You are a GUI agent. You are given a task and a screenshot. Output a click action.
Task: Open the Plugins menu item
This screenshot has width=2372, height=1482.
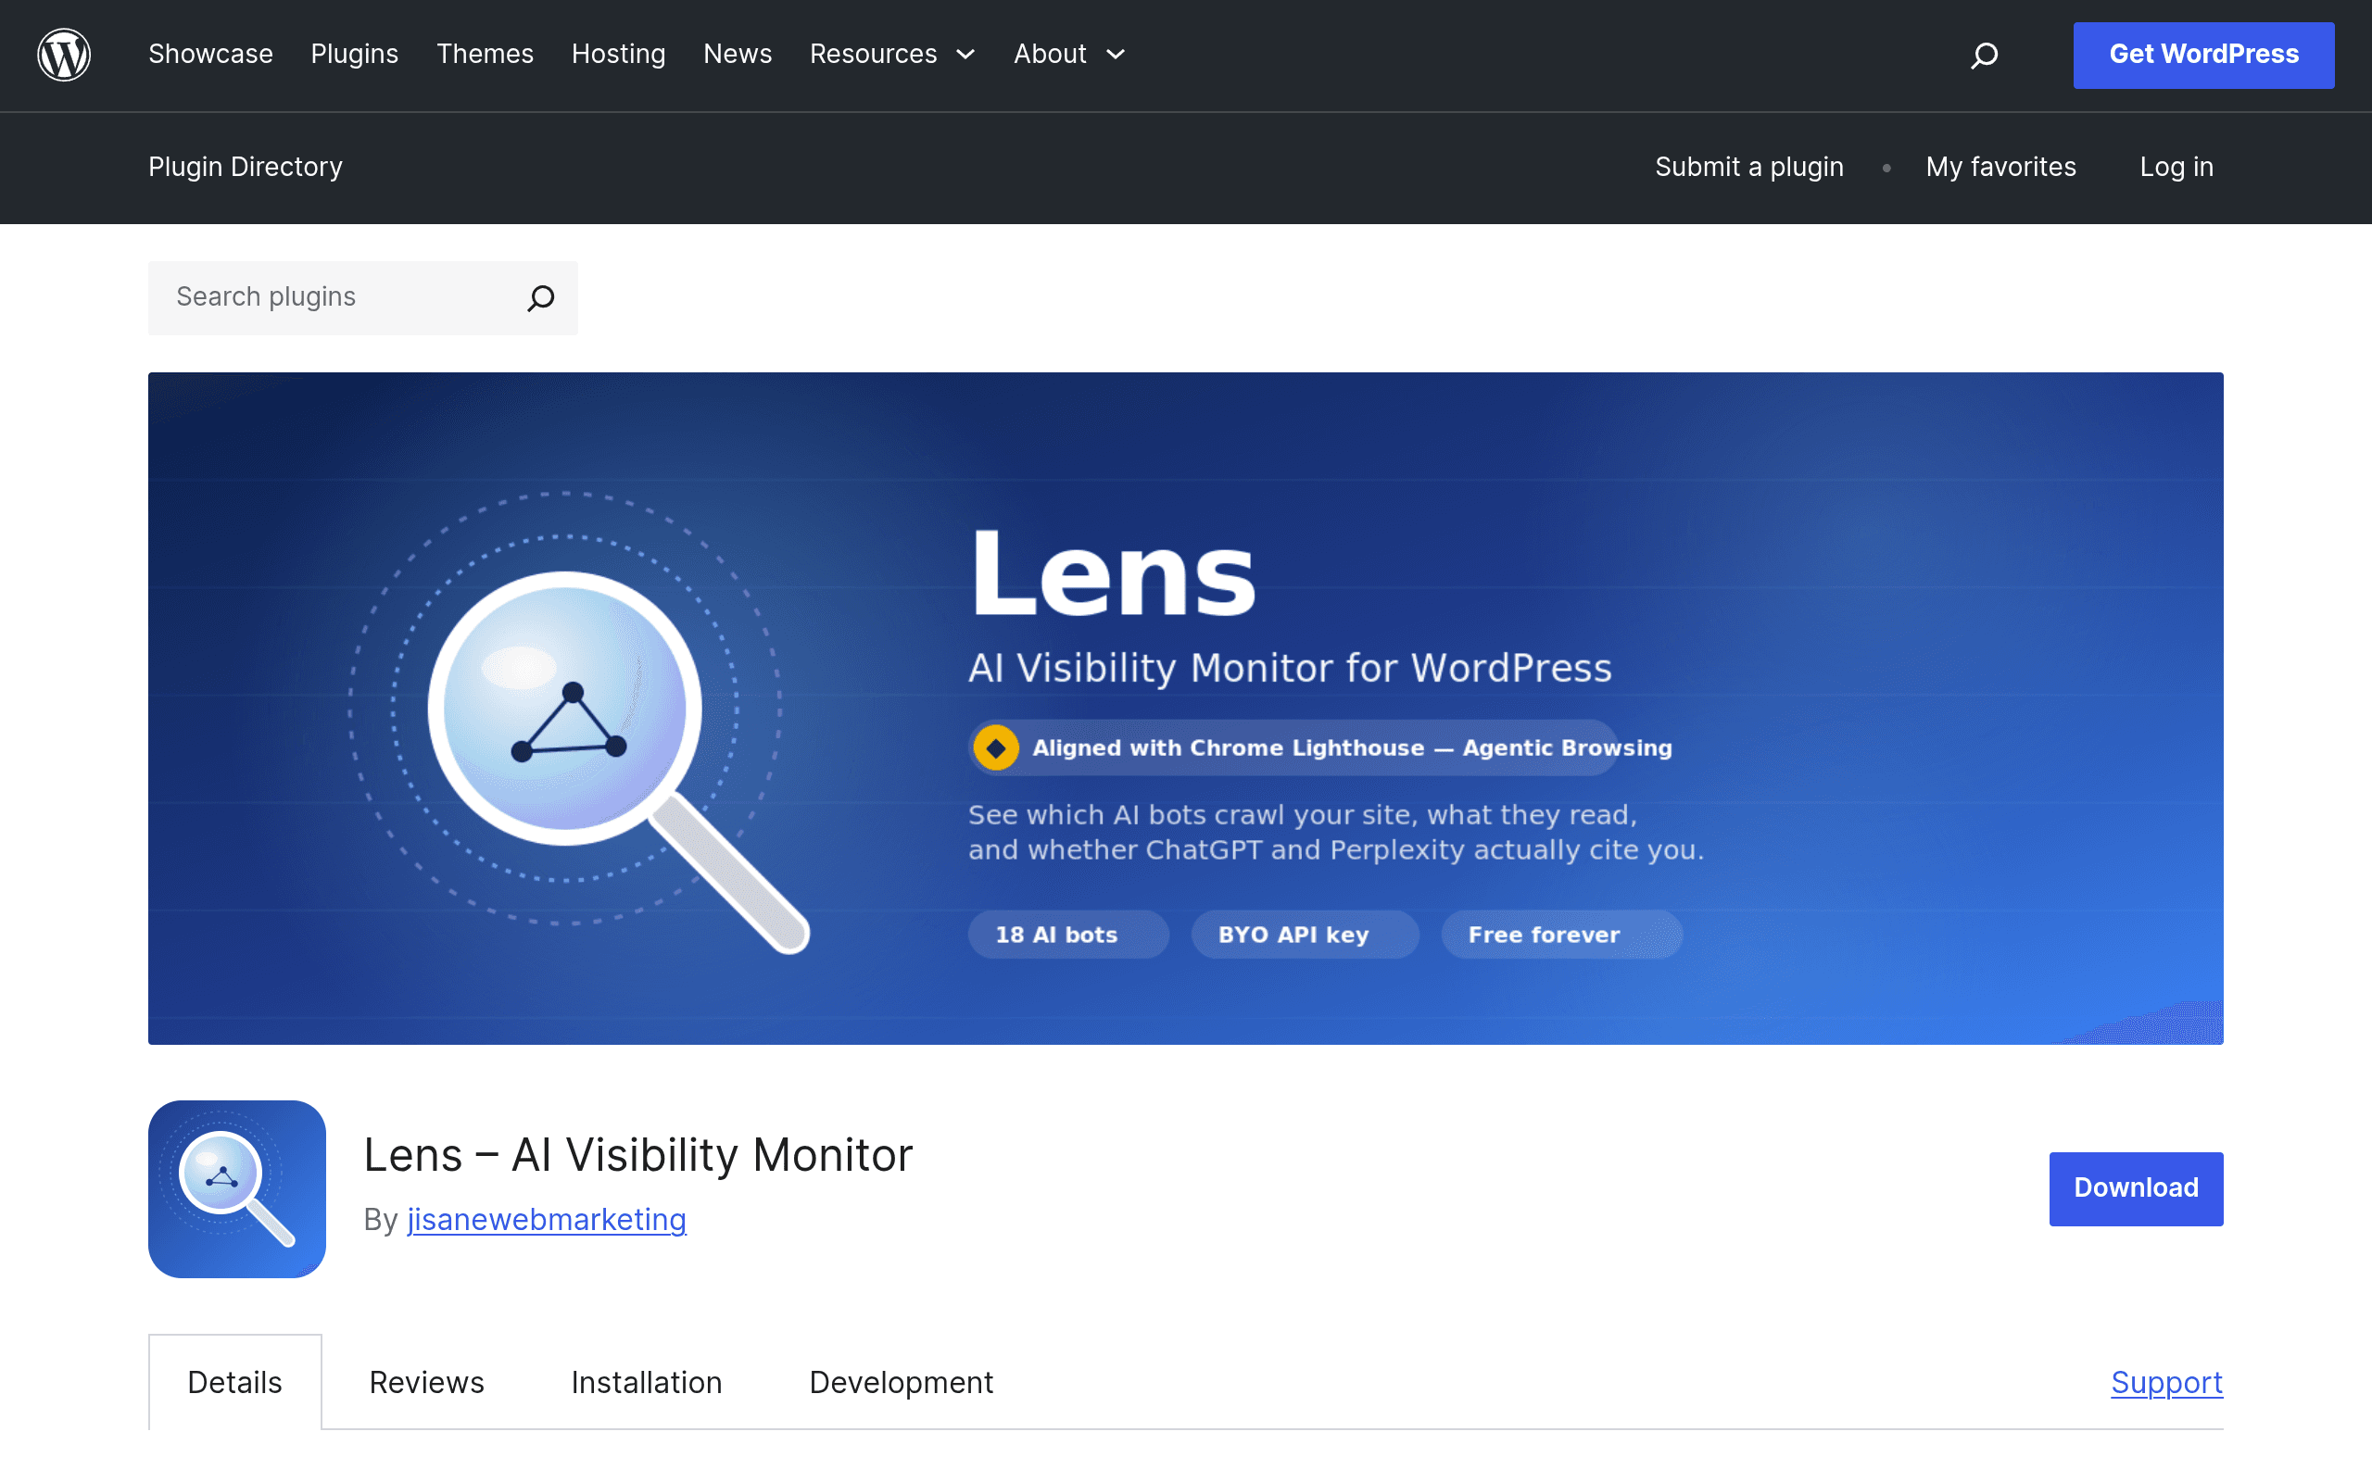[x=355, y=54]
